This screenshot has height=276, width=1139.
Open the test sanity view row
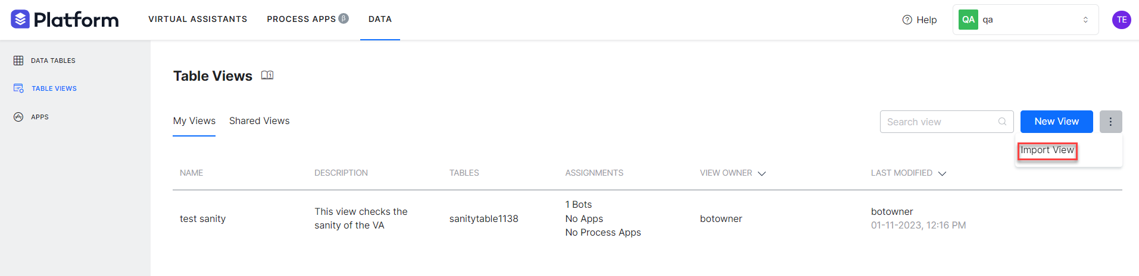pos(203,219)
